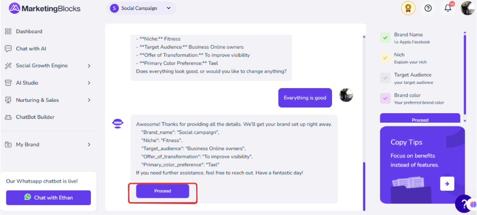Click Chat with Ethan WhatsApp button
Viewport: 477px width, 215px height.
point(48,198)
